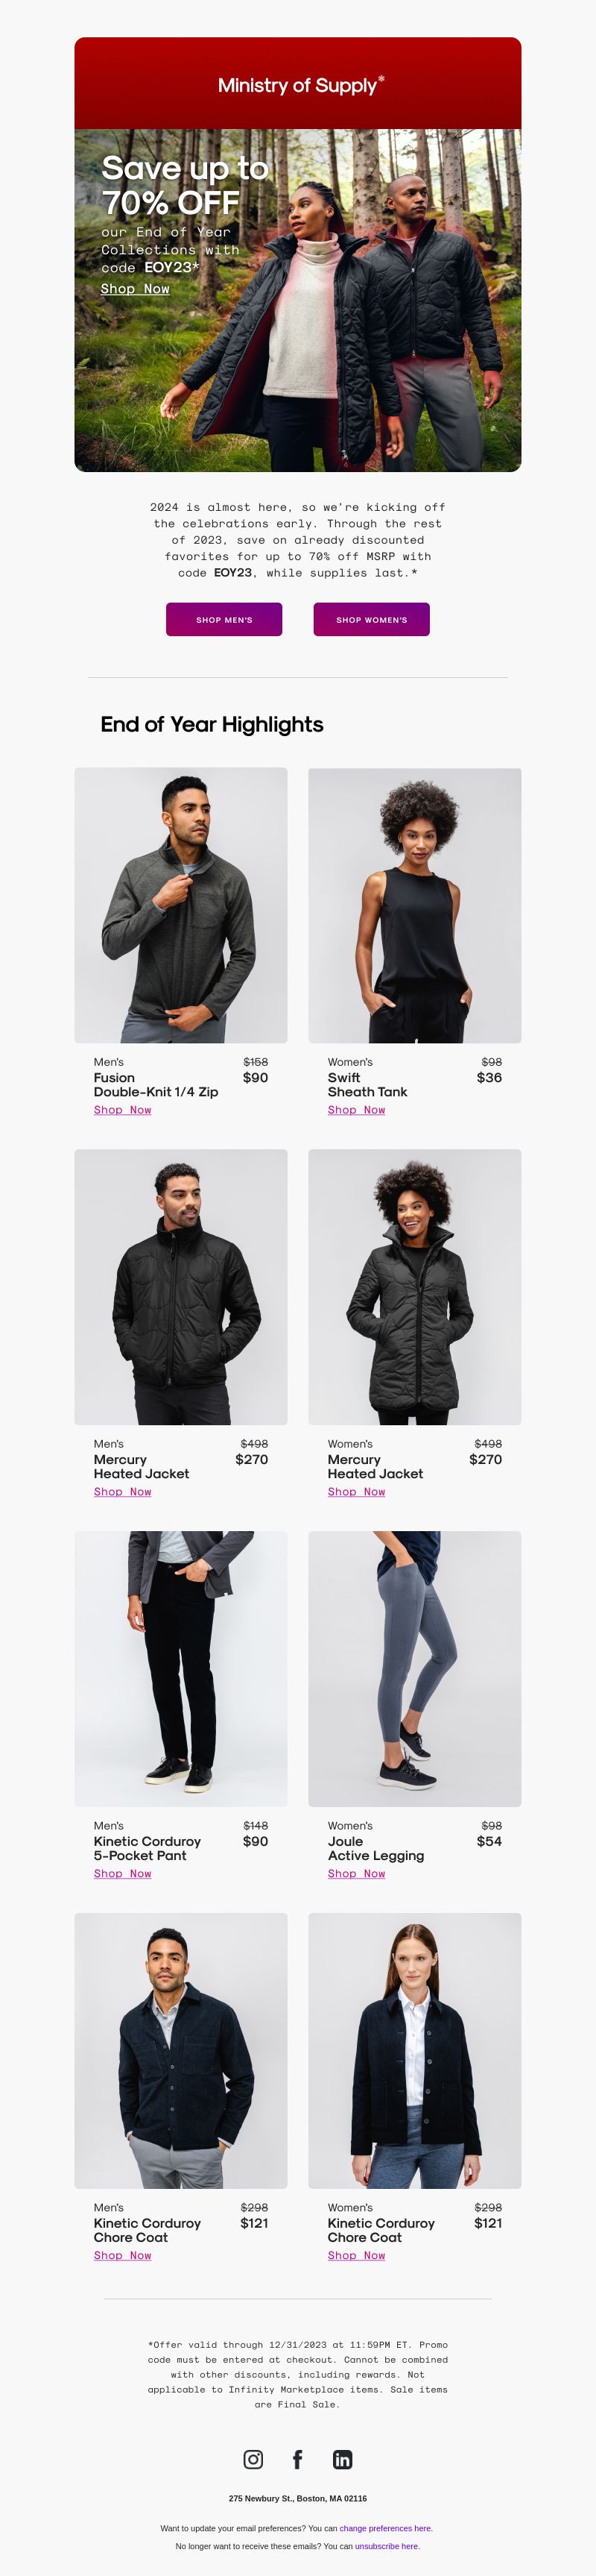The image size is (596, 2576).
Task: Shop Now for Swift Sheath Tank
Action: click(x=356, y=1110)
